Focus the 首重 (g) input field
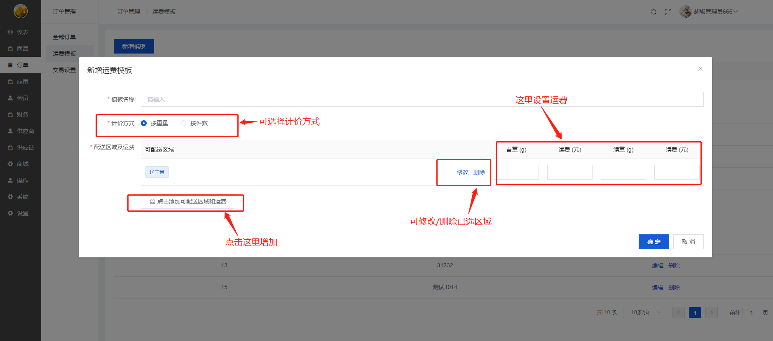Viewport: 773px width, 341px height. pyautogui.click(x=516, y=172)
